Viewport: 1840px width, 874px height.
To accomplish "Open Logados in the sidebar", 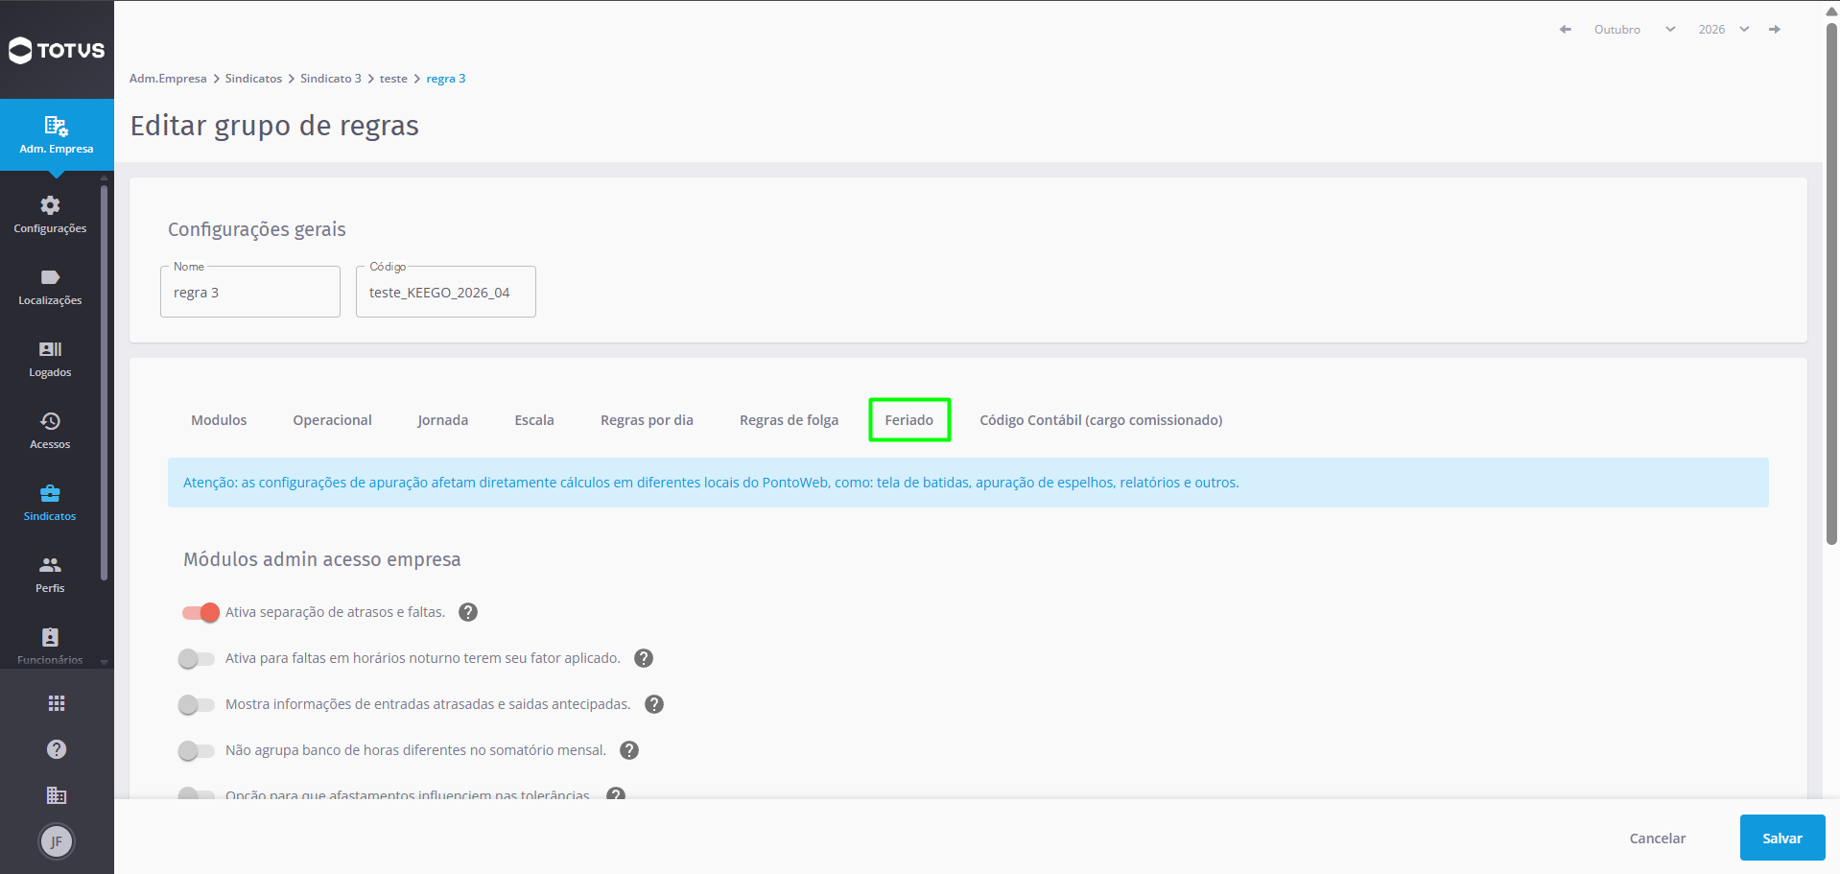I will 50,359.
